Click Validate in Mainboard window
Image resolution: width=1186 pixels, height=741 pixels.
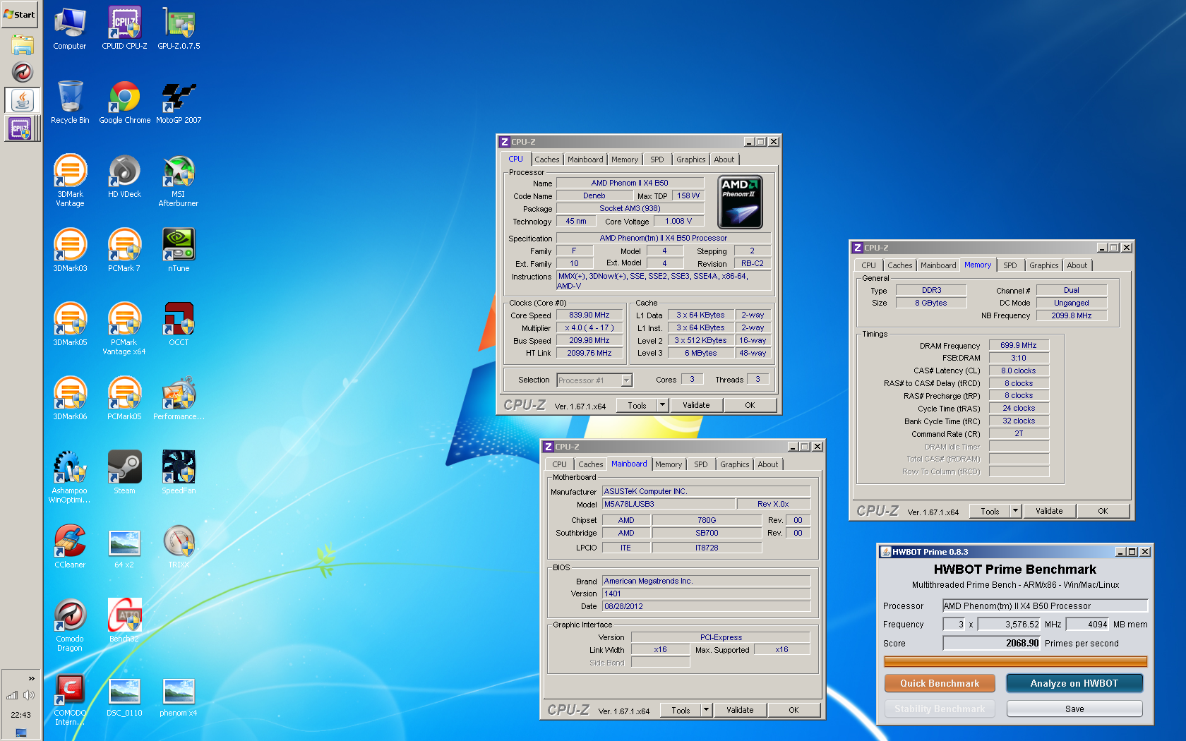point(740,710)
